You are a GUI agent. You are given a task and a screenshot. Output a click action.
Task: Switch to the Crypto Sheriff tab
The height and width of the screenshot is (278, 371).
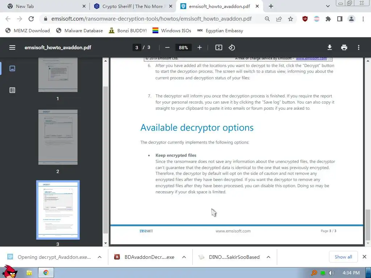(133, 7)
